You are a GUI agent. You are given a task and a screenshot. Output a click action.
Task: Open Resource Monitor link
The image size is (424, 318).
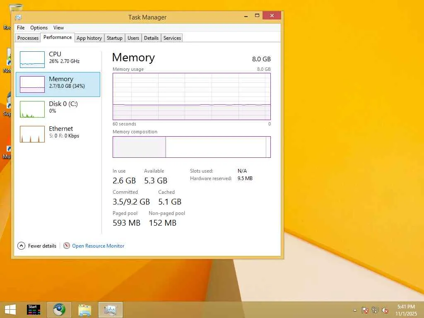(x=98, y=246)
